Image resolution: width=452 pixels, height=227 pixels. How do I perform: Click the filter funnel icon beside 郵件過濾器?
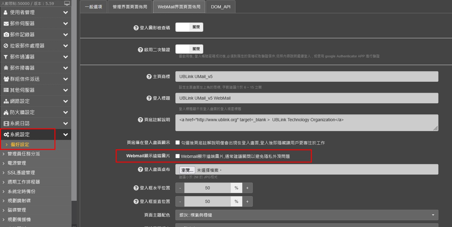6,57
